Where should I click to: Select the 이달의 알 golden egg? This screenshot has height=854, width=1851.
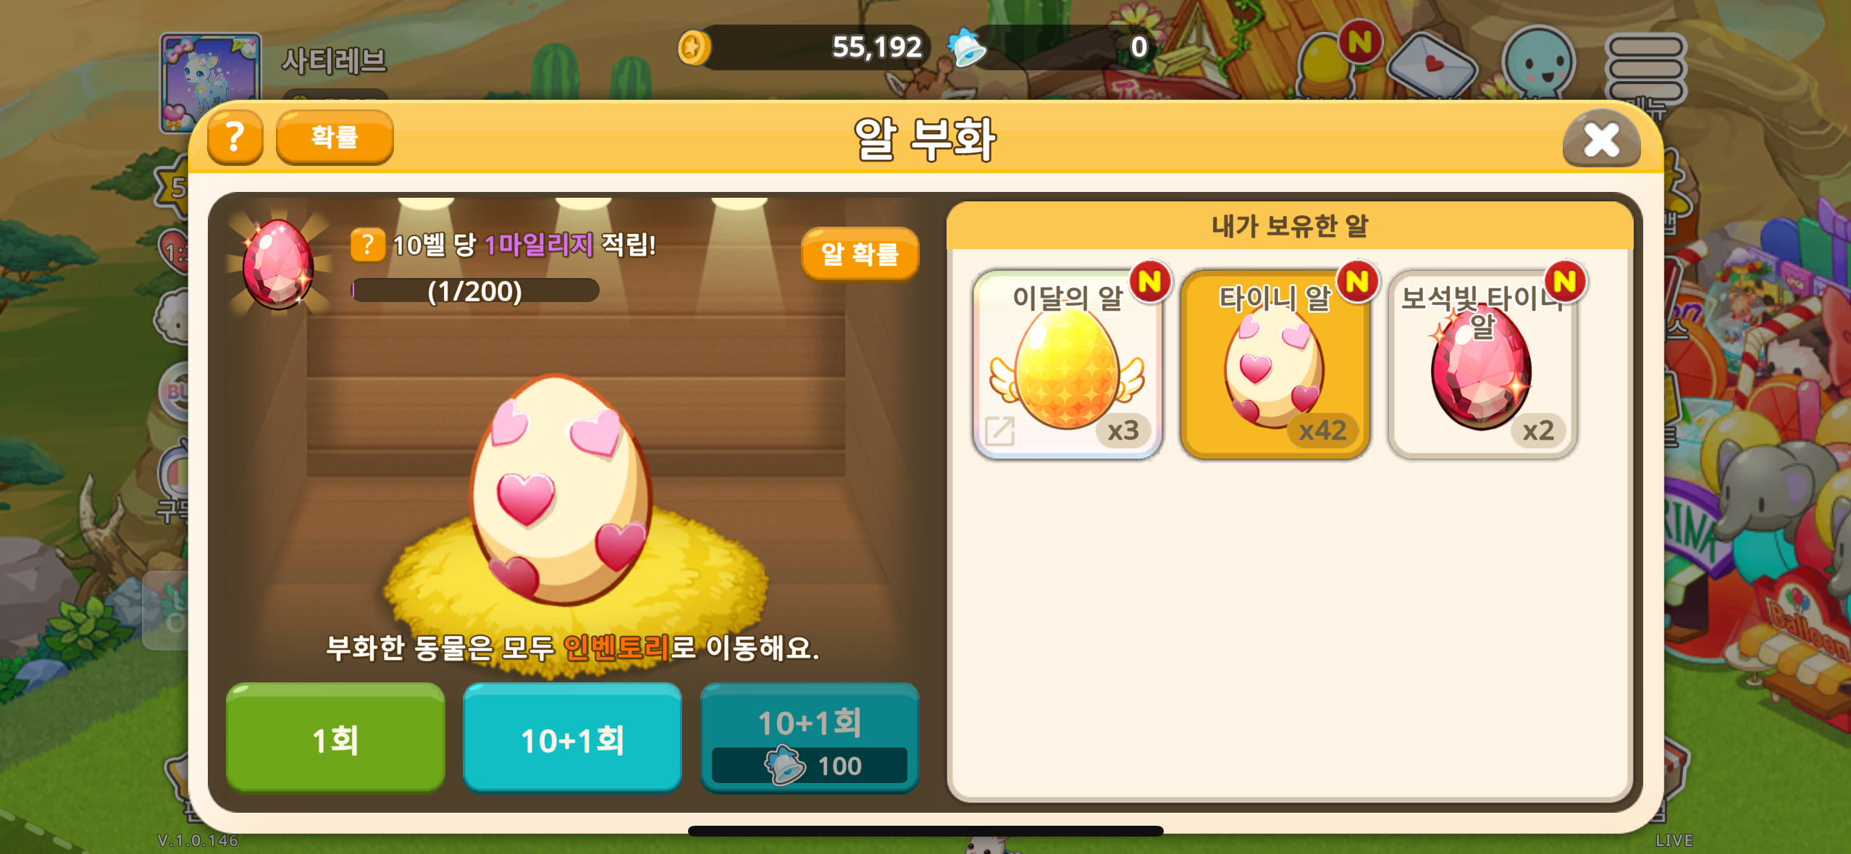click(1067, 364)
